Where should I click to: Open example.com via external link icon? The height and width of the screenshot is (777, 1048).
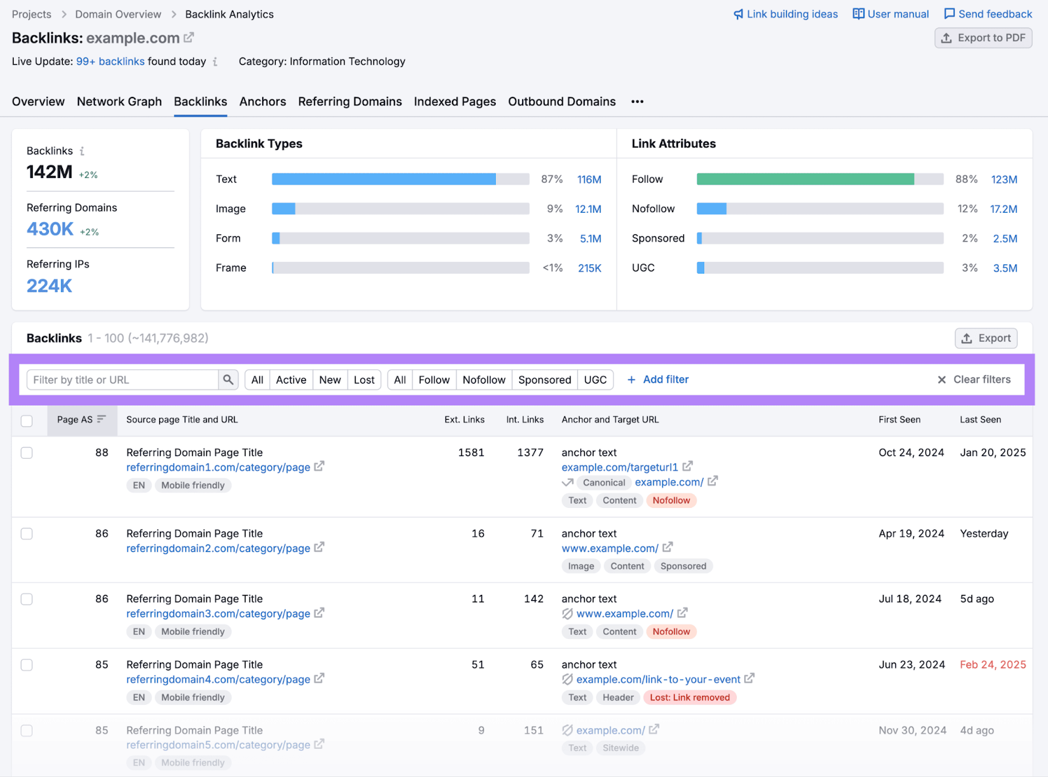pyautogui.click(x=189, y=37)
